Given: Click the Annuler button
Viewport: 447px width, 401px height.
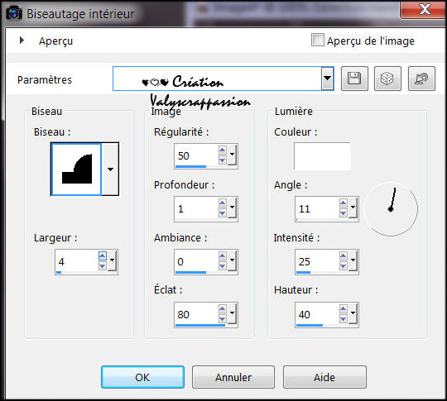Looking at the screenshot, I should pos(233,377).
